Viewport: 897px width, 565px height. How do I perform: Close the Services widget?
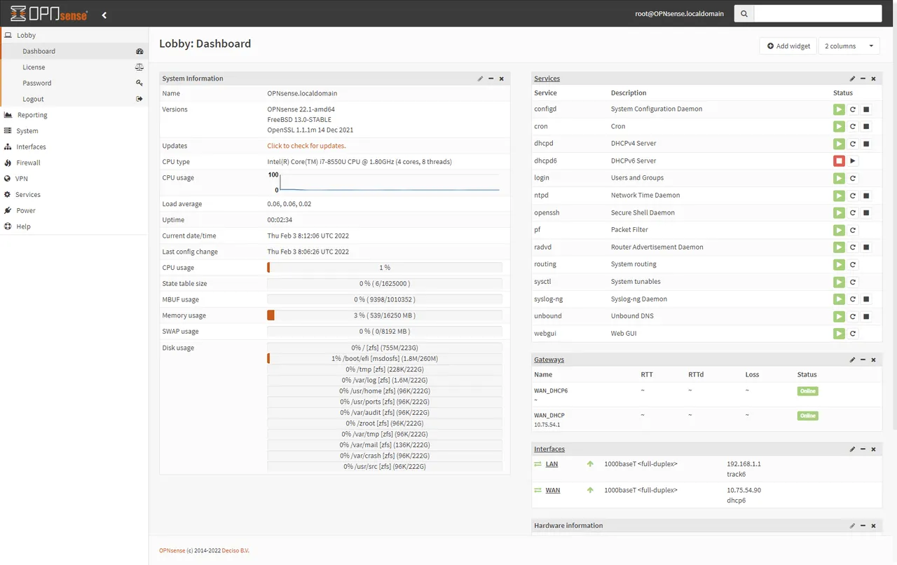pos(873,79)
